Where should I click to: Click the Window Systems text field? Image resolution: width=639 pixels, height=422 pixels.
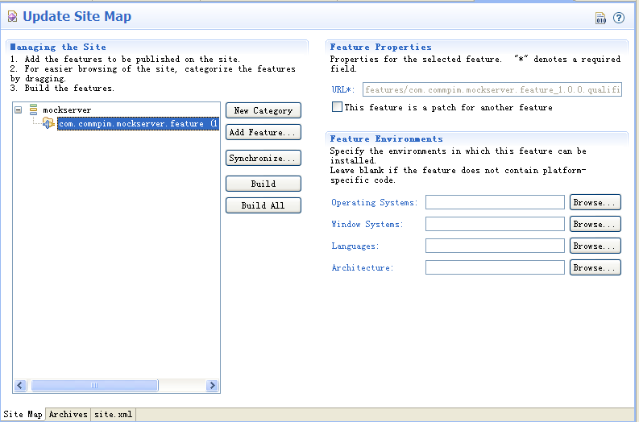coord(495,224)
